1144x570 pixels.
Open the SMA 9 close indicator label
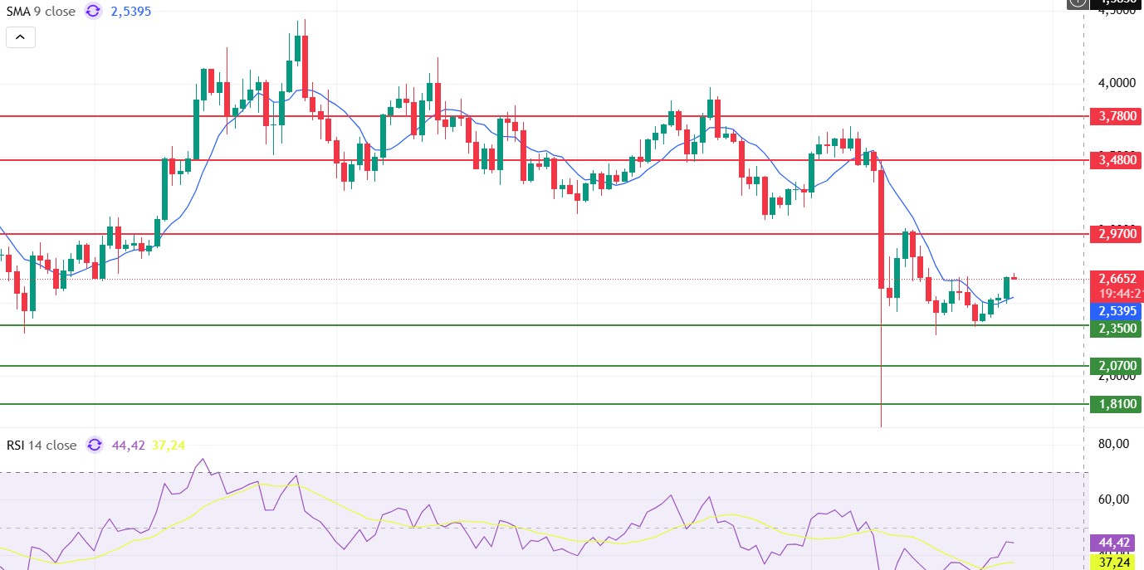[41, 12]
